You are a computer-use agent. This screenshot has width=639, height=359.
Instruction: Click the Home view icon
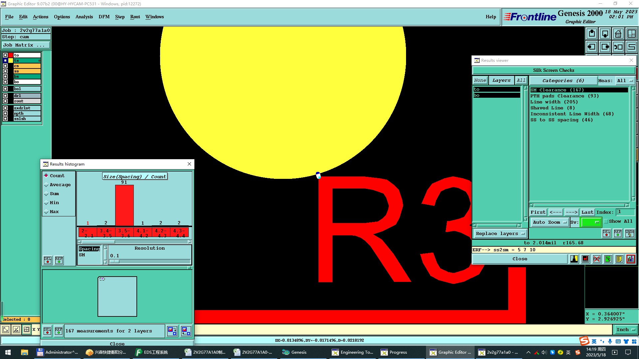(x=618, y=34)
